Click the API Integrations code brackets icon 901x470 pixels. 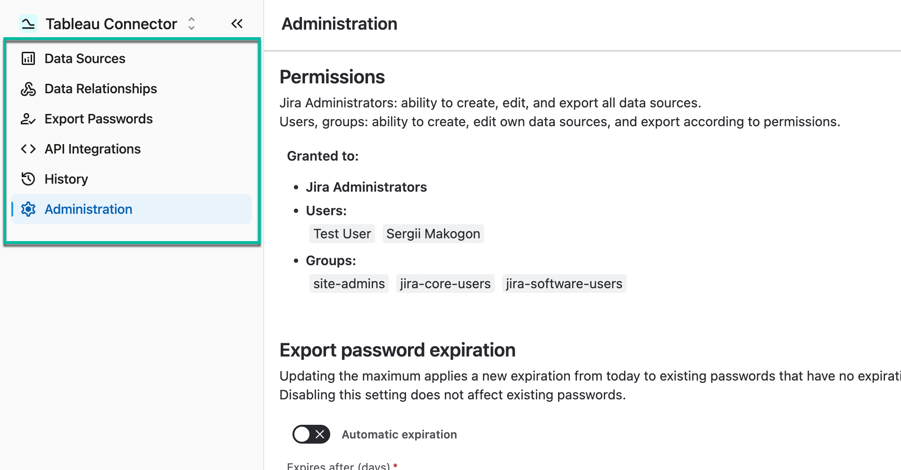click(x=28, y=149)
